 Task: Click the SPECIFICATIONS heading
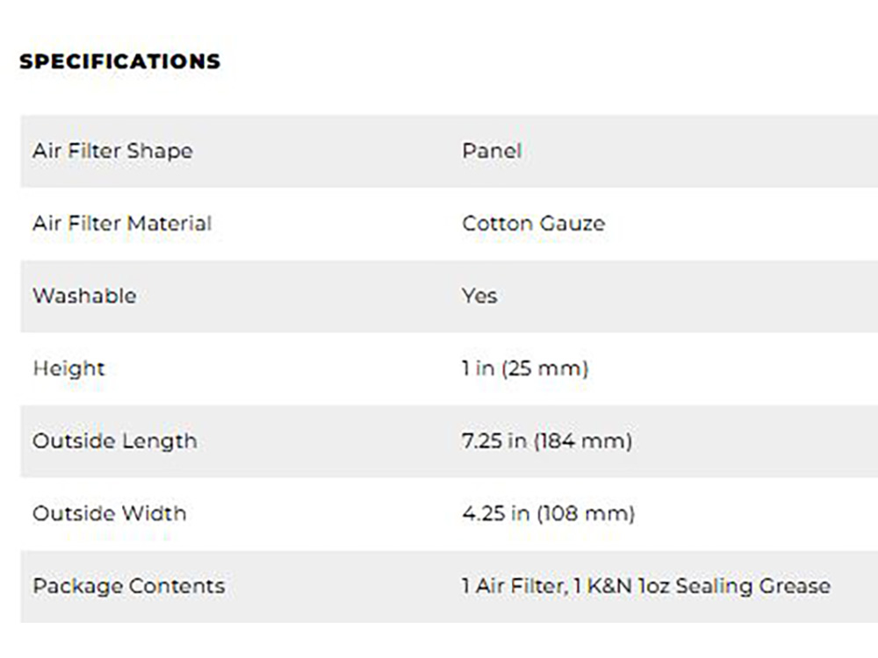[x=119, y=61]
